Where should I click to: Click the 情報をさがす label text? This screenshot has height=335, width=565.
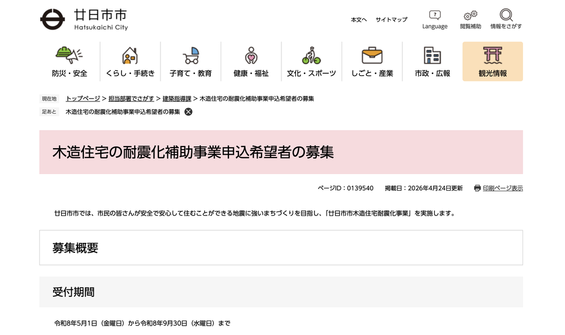pos(507,26)
